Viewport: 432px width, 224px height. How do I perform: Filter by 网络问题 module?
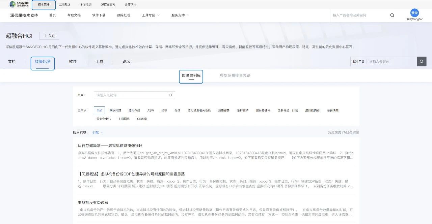(115, 110)
